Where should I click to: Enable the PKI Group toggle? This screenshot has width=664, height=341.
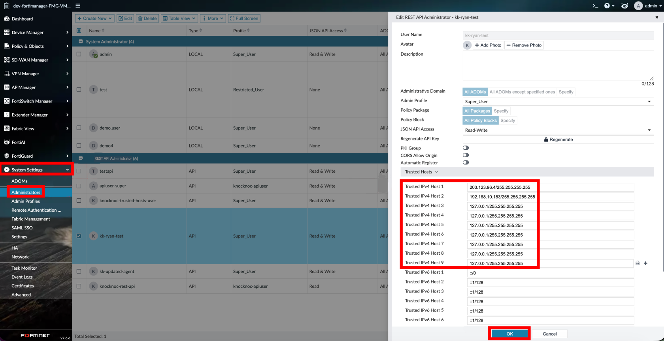coord(466,148)
